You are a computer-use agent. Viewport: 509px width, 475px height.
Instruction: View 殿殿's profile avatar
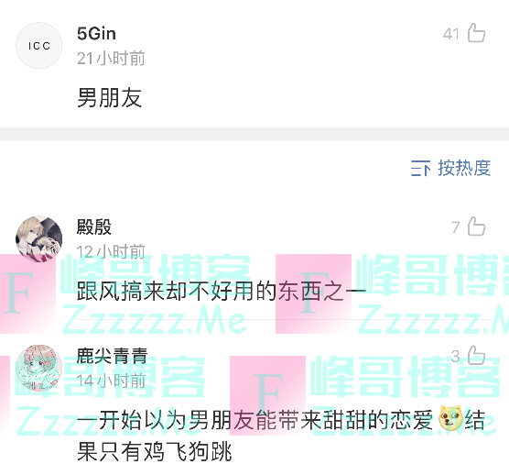tap(39, 239)
